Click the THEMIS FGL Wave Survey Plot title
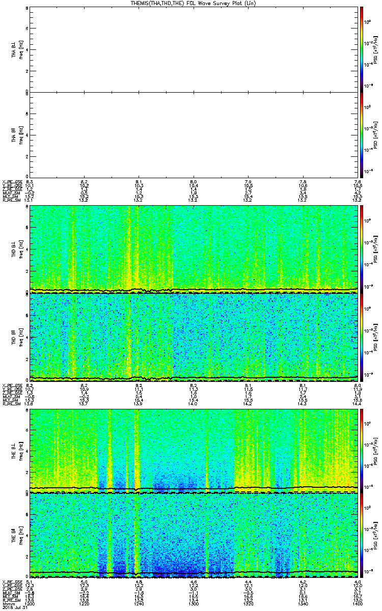This screenshot has height=611, width=382. (x=193, y=3)
